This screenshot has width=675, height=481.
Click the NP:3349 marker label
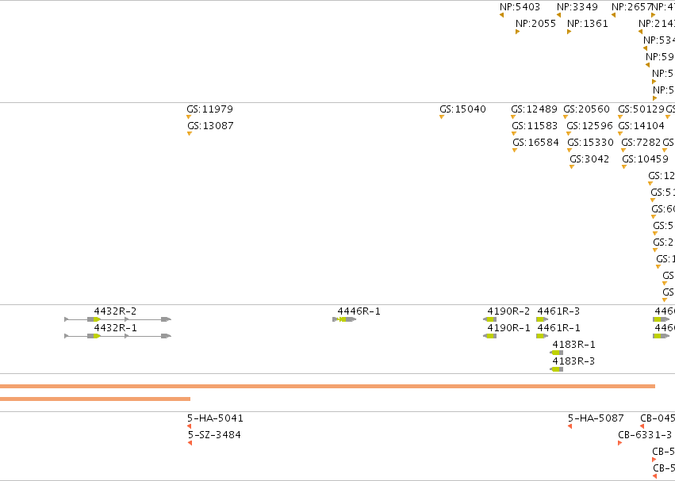point(577,7)
